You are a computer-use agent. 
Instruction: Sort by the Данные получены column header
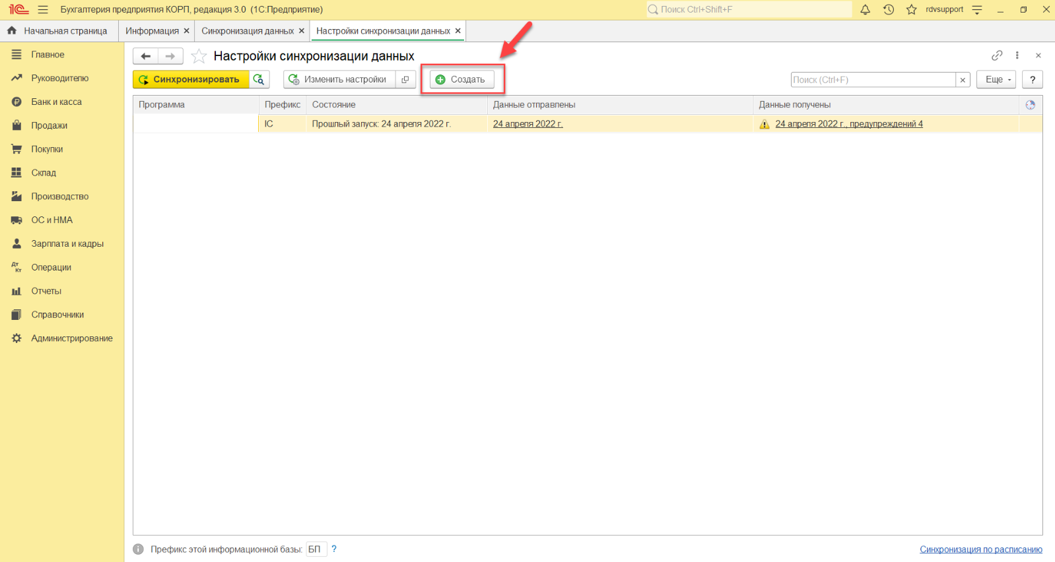coord(886,105)
